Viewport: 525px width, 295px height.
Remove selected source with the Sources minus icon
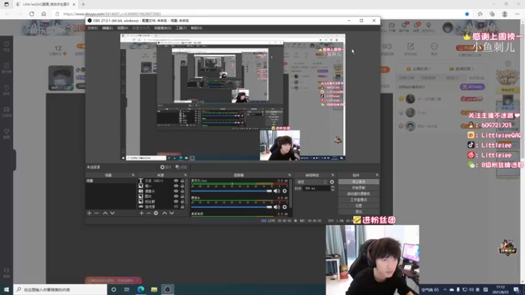[x=149, y=213]
